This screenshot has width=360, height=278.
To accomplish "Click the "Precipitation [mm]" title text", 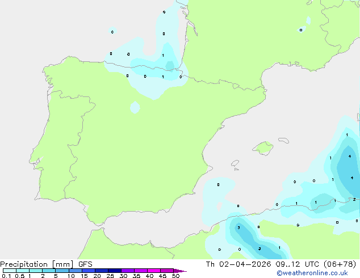I will point(37,264).
